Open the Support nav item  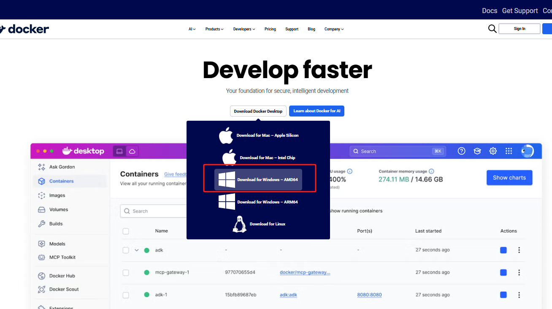(x=292, y=29)
